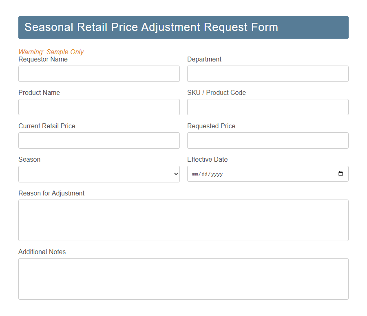Focus the Requested Price input box

pyautogui.click(x=268, y=140)
